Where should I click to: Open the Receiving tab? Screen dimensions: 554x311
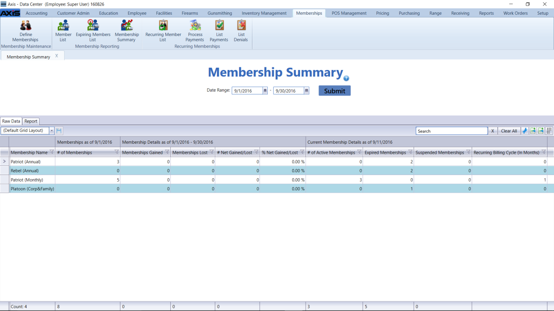460,13
